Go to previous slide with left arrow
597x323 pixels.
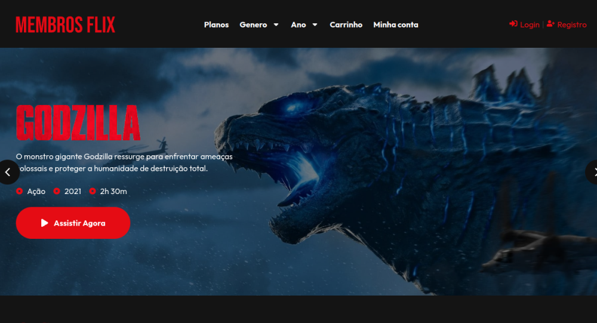point(8,172)
